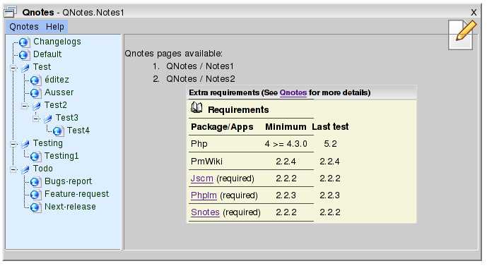Viewport: 487px width, 266px height.
Task: Click the '5.2' last test cell
Action: pos(330,144)
